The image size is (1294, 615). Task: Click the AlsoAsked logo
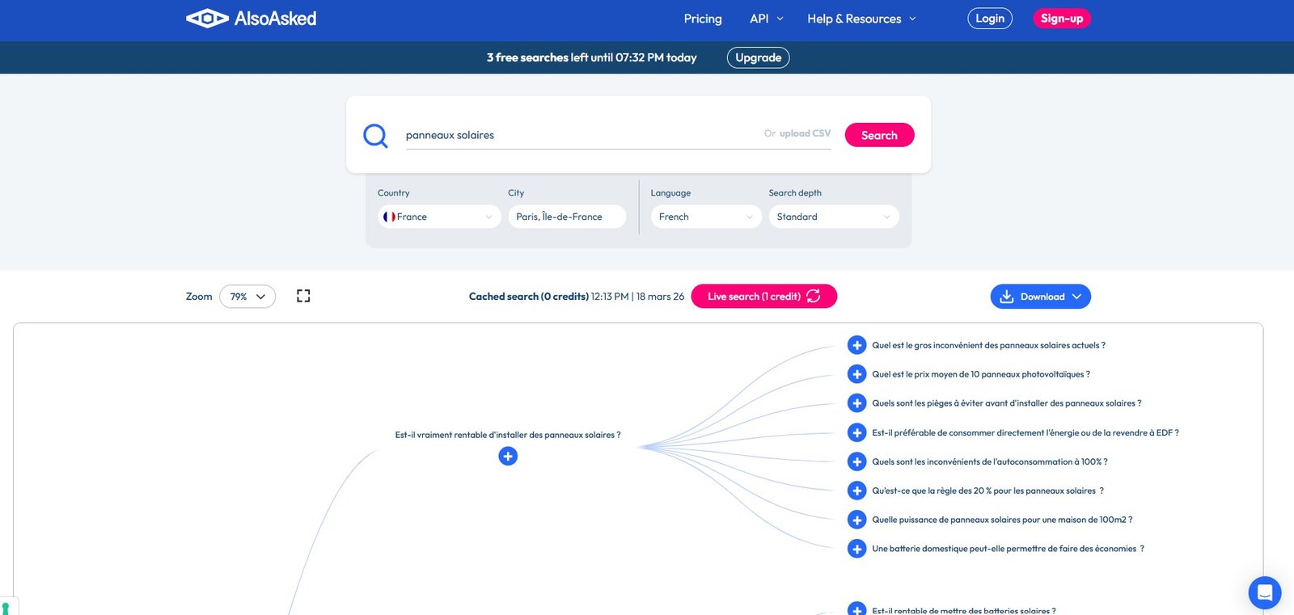coord(251,19)
